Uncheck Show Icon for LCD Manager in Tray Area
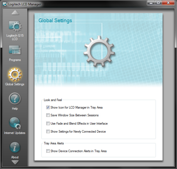177x169 pixels. click(x=48, y=107)
